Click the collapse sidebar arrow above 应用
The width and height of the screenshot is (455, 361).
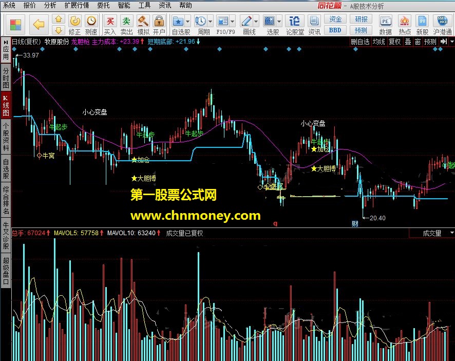tap(6, 43)
